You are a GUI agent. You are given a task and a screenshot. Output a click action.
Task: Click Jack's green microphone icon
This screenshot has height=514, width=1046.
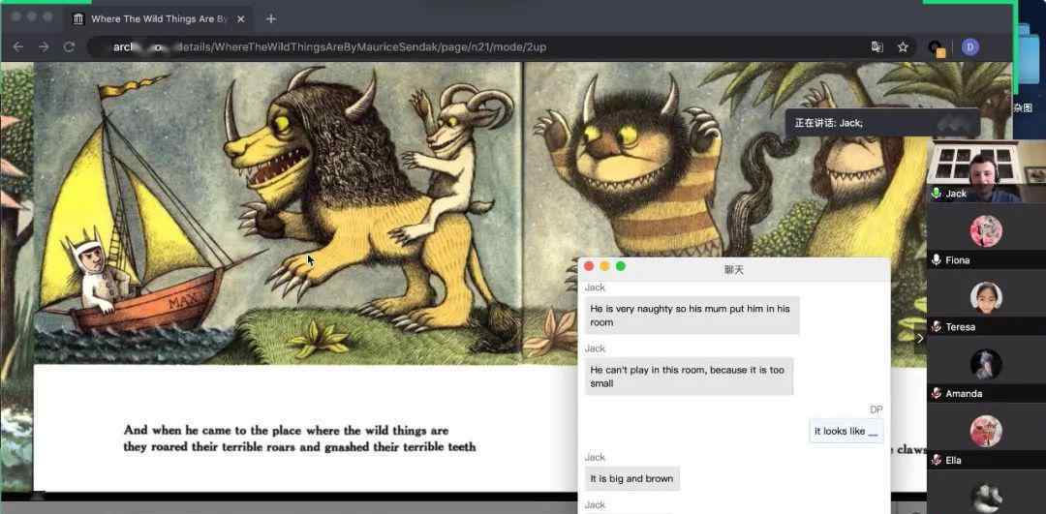tap(936, 194)
